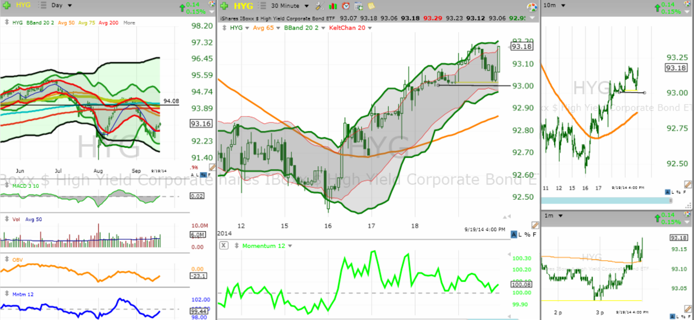Click the MACD 3 10 indicator label

tap(26, 186)
